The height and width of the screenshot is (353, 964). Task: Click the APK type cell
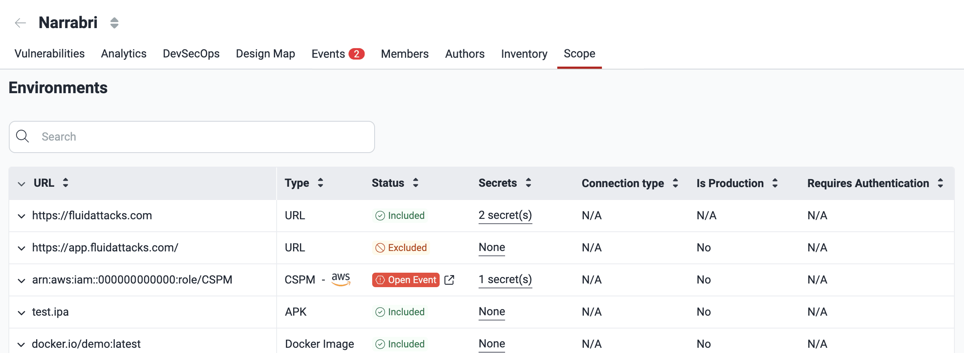[x=296, y=312]
